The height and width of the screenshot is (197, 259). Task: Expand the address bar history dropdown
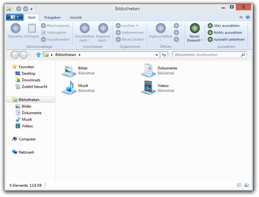[x=157, y=55]
